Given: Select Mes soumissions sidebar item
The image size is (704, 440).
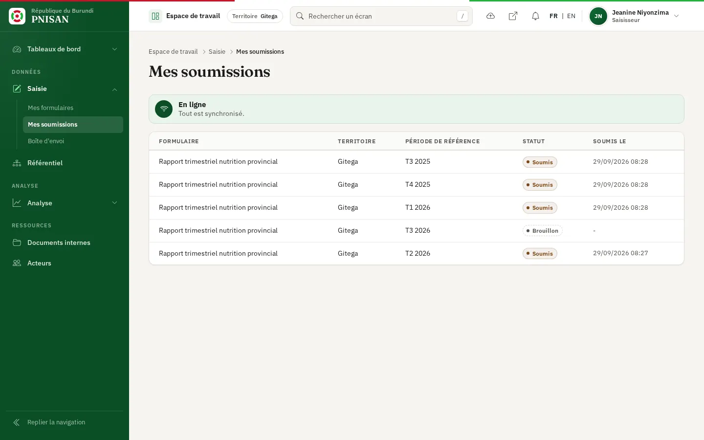Looking at the screenshot, I should [x=73, y=125].
